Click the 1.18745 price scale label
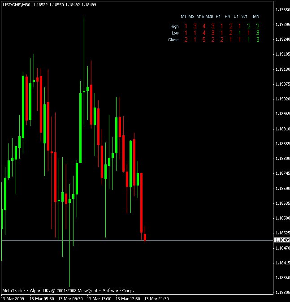The image size is (290, 302). coord(283,173)
